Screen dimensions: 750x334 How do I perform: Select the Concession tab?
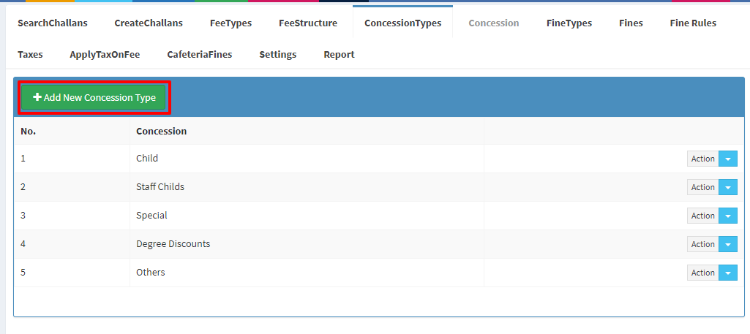pyautogui.click(x=494, y=23)
